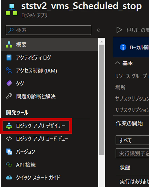Click the wrench icon for 問題の診断と解決

pyautogui.click(x=9, y=96)
